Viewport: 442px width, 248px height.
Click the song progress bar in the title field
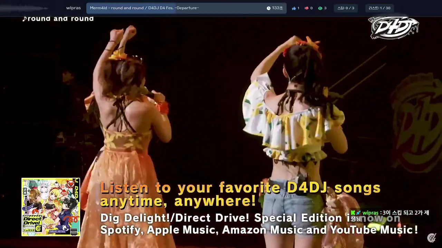186,8
